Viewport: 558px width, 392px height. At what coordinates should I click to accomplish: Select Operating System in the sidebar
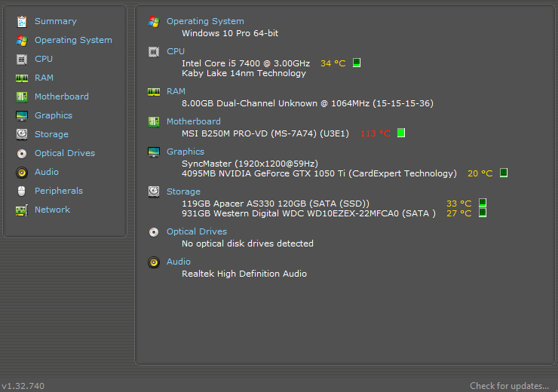73,40
